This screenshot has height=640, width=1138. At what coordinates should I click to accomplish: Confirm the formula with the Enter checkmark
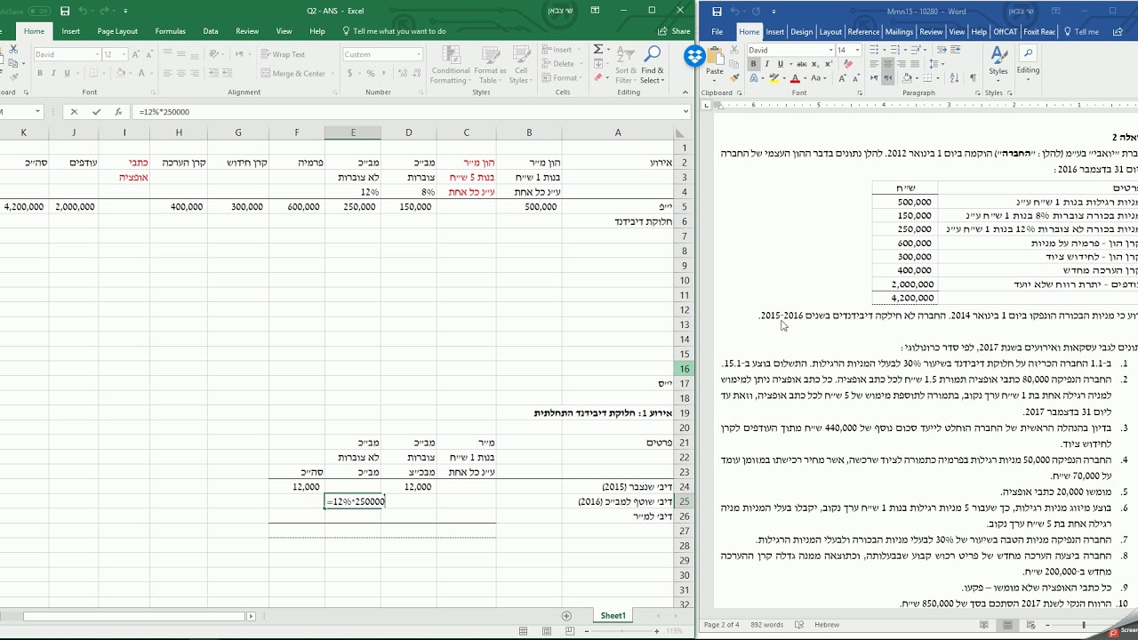pos(96,112)
